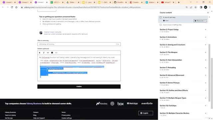Image resolution: width=213 pixels, height=120 pixels.
Task: Close the Course content panel
Action: click(208, 13)
